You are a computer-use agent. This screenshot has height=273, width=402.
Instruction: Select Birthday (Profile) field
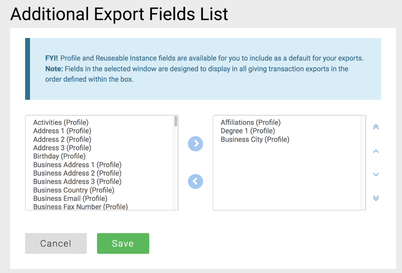point(59,156)
